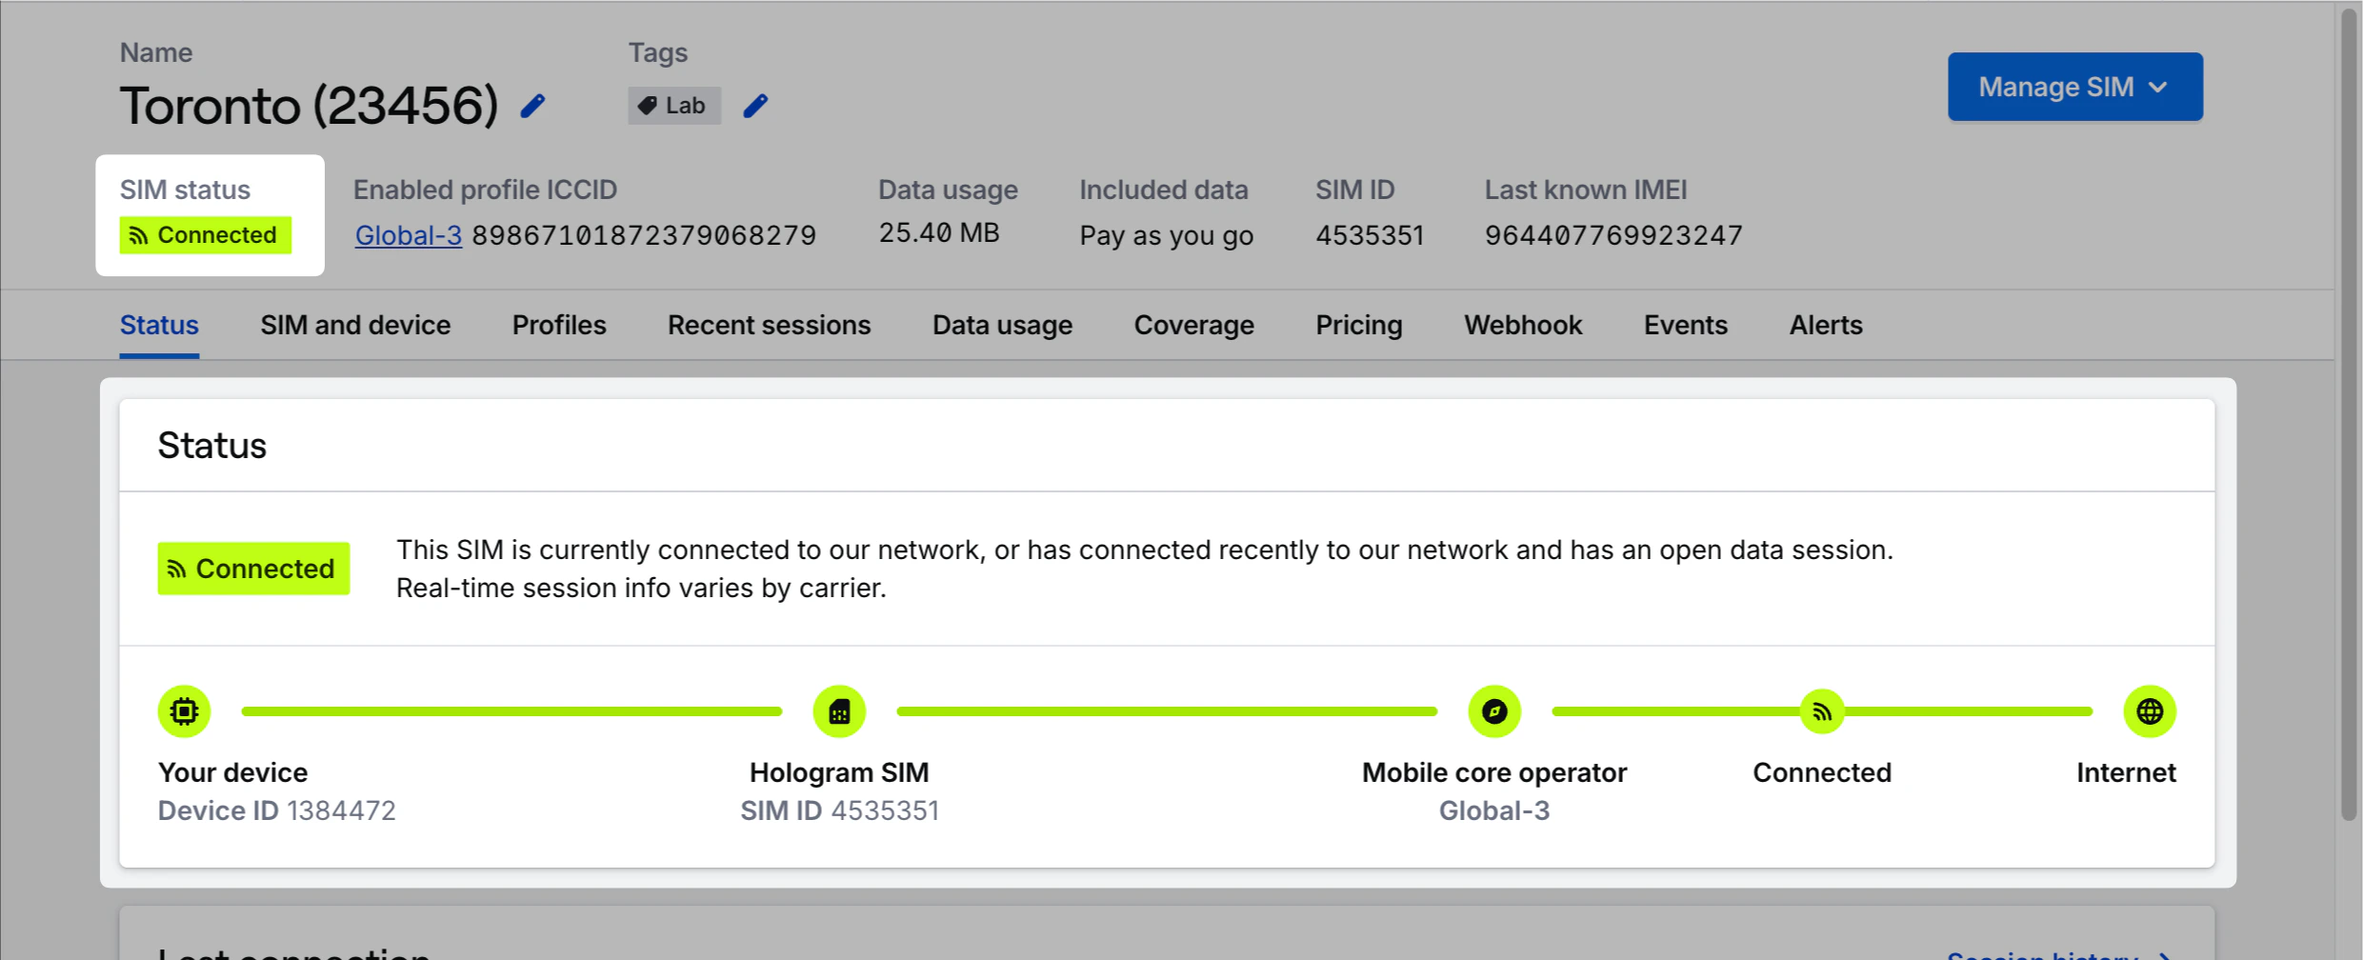Click the Hologram SIM card icon
Screen dimensions: 2363x960
(839, 711)
